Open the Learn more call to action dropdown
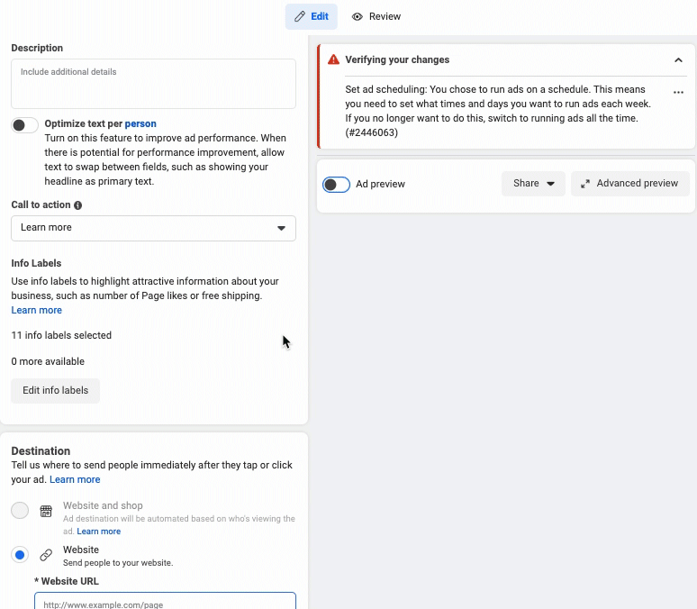 [153, 228]
